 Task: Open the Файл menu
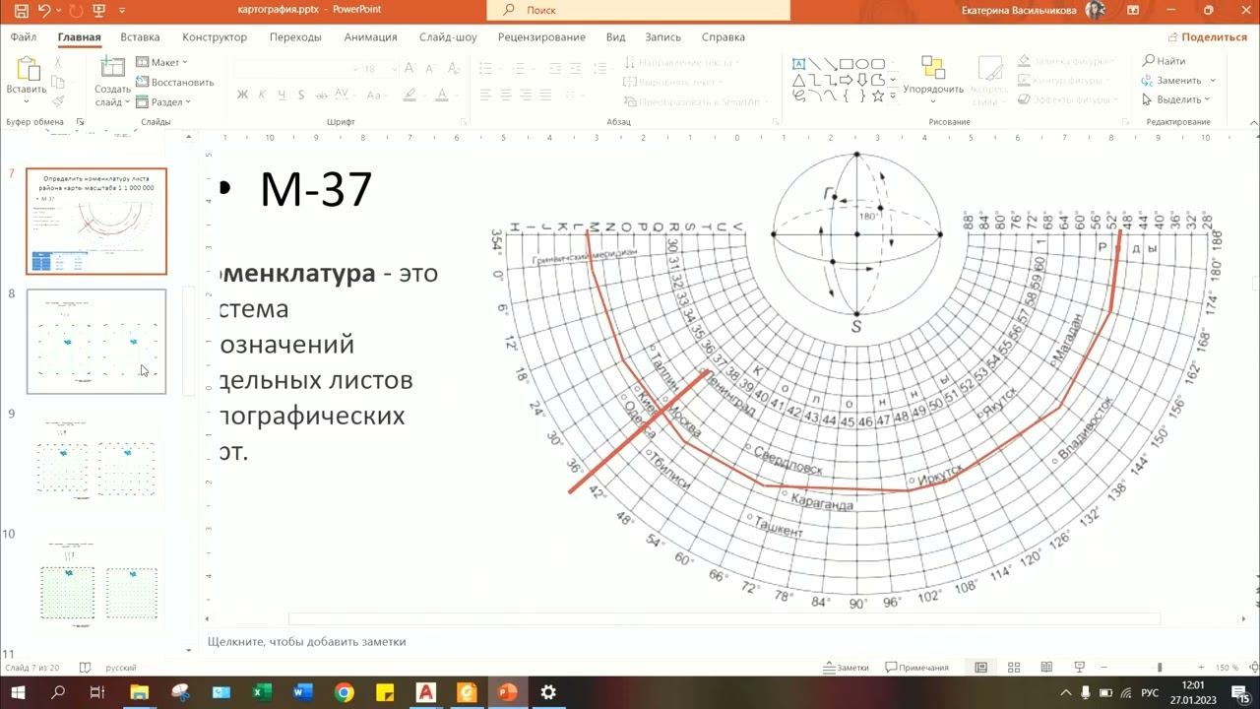pyautogui.click(x=24, y=36)
